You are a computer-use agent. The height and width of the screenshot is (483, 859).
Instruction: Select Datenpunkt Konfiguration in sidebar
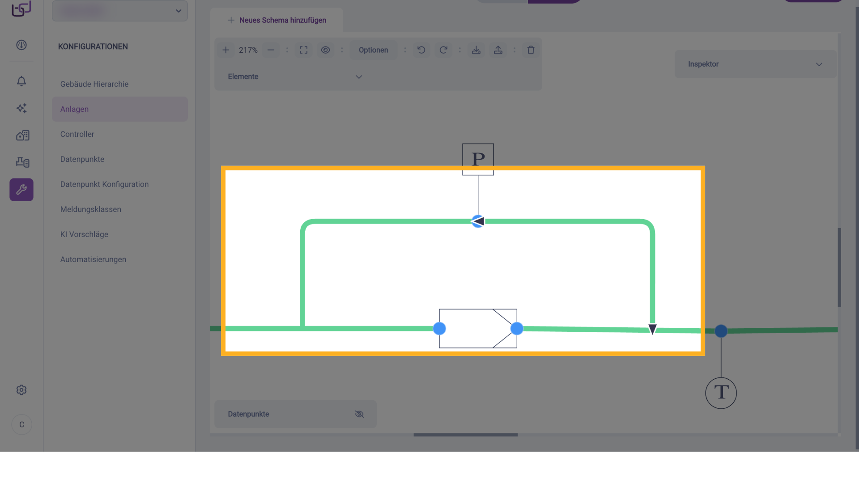point(104,184)
